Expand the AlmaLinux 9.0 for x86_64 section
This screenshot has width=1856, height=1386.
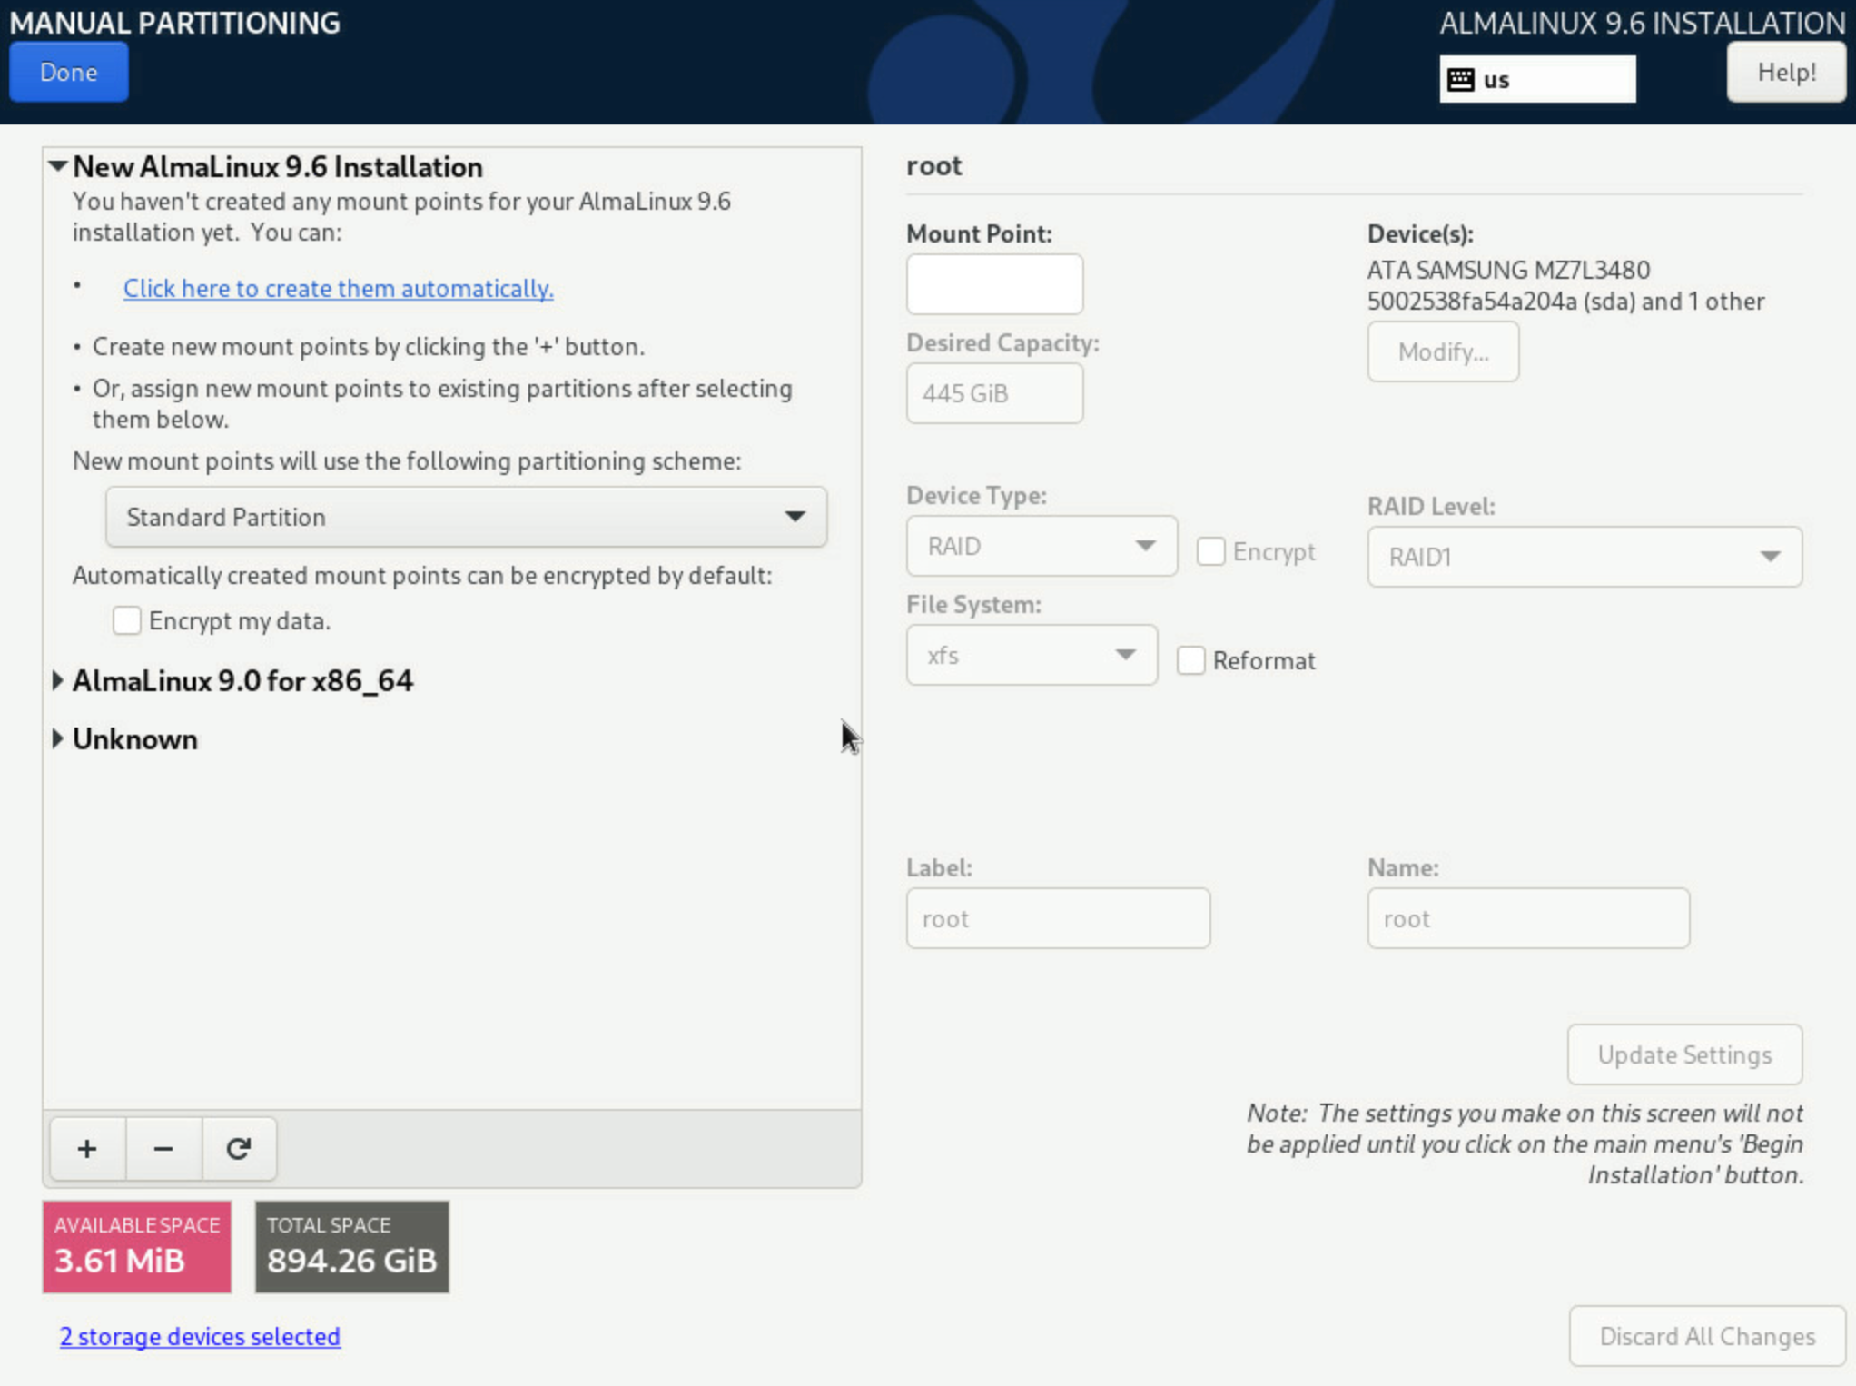click(57, 680)
